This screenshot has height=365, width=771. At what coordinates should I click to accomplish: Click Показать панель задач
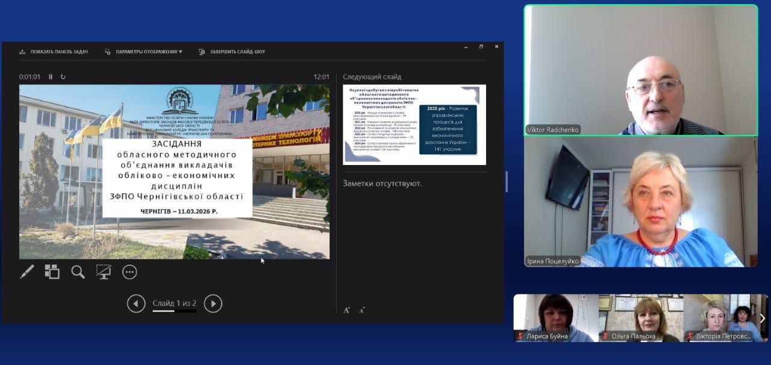click(x=59, y=52)
